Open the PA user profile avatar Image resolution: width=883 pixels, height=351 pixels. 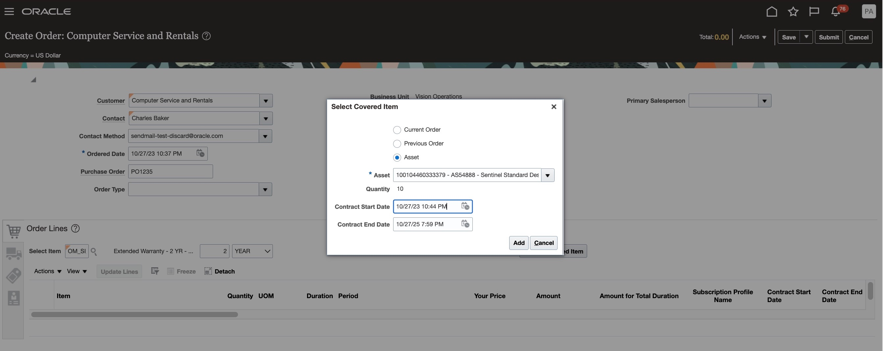tap(869, 11)
